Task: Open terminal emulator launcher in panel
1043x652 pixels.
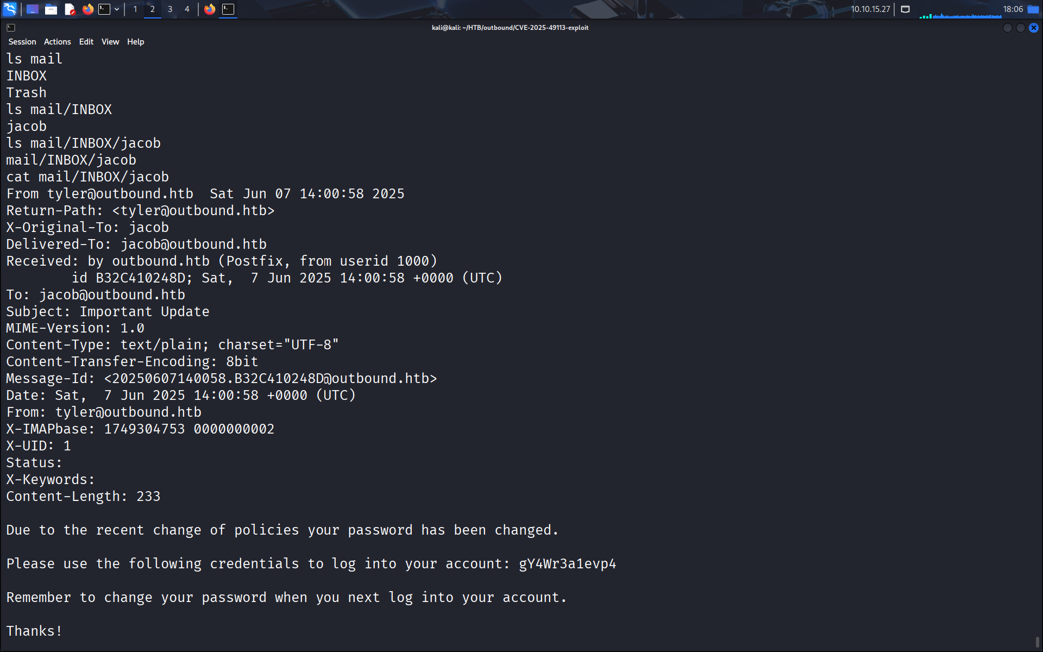Action: pyautogui.click(x=104, y=9)
